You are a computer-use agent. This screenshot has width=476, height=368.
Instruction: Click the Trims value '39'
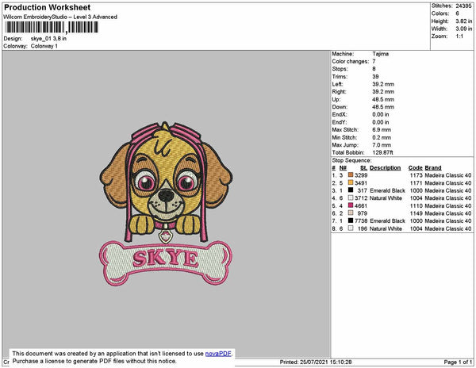(x=375, y=76)
